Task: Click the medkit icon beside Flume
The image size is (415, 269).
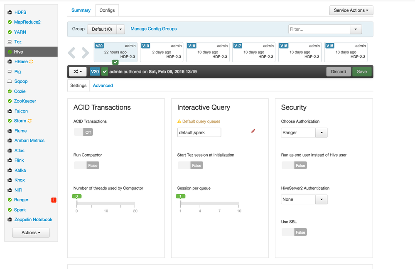Action: [x=10, y=131]
